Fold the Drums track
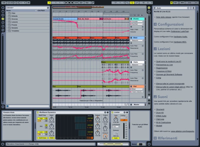This screenshot has width=200, height=147. 131,19
